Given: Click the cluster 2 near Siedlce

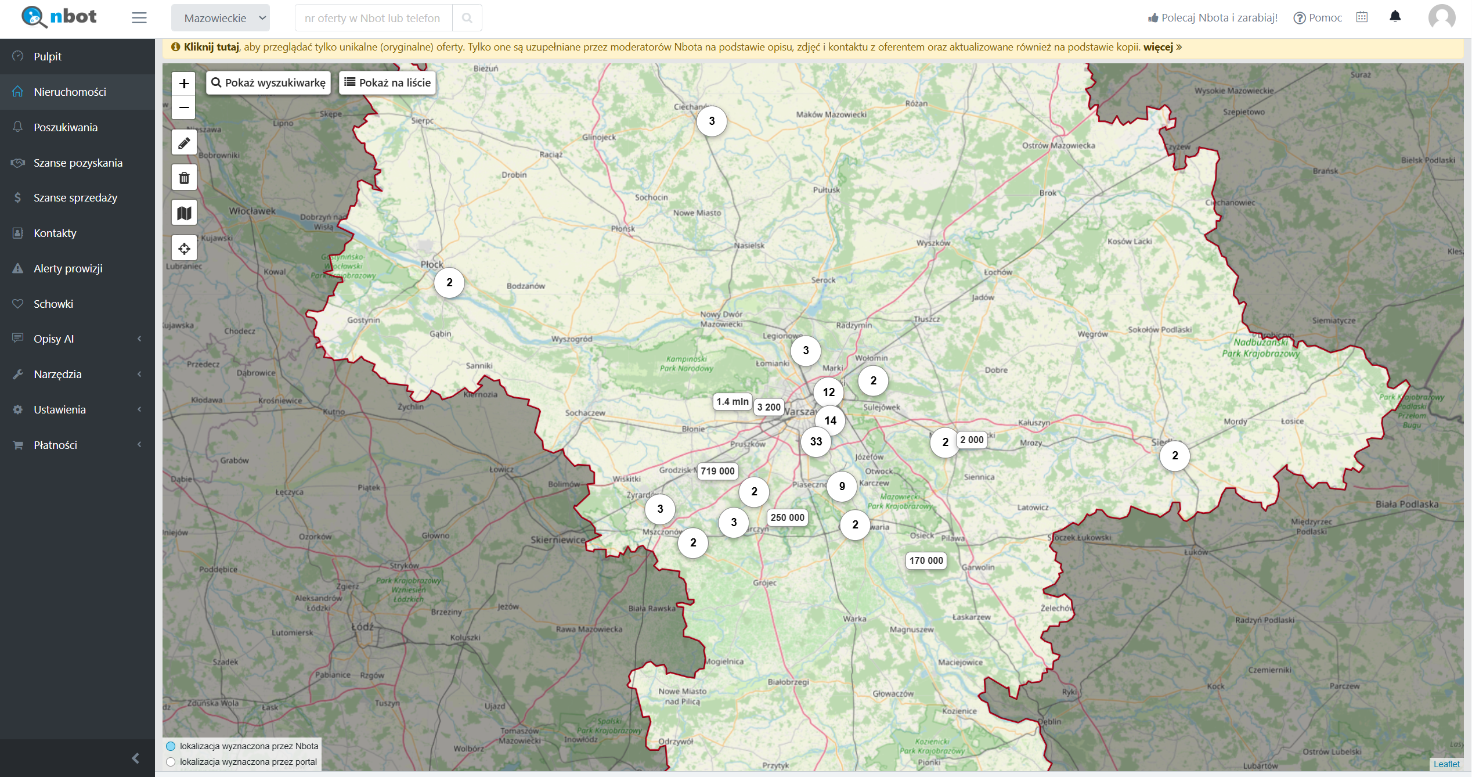Looking at the screenshot, I should [1175, 456].
